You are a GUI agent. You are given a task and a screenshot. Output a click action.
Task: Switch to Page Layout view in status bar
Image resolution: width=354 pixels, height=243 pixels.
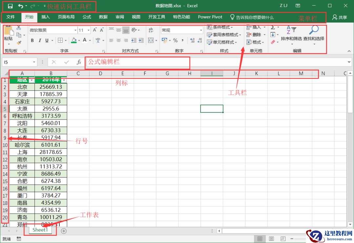click(271, 239)
